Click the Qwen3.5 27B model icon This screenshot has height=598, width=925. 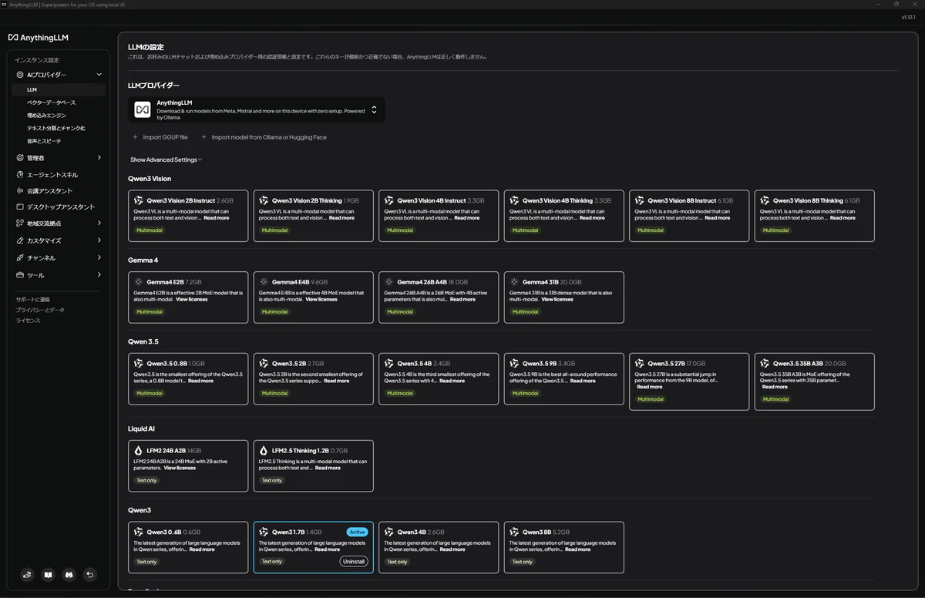(x=640, y=363)
